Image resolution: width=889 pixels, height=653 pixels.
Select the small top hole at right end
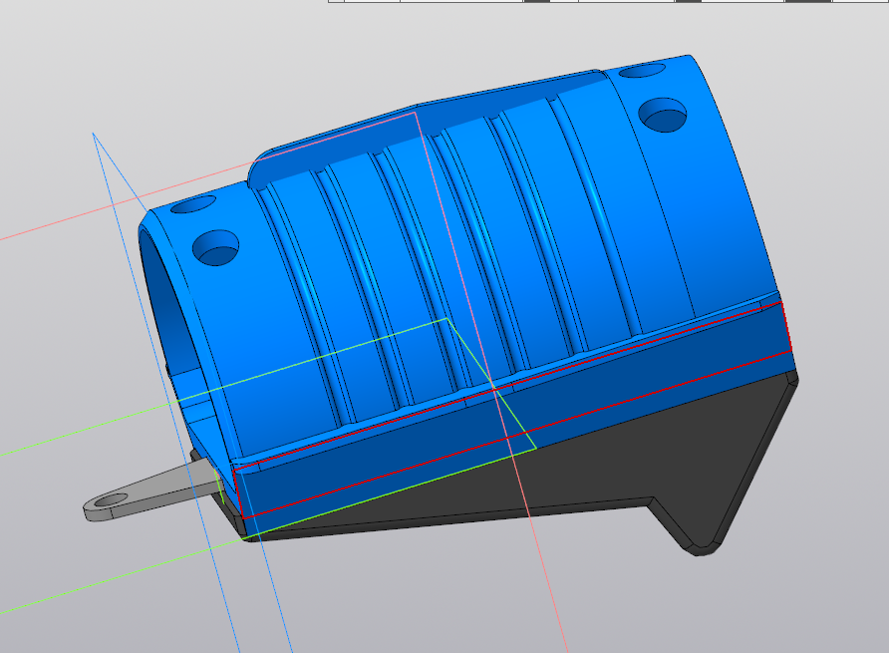642,71
